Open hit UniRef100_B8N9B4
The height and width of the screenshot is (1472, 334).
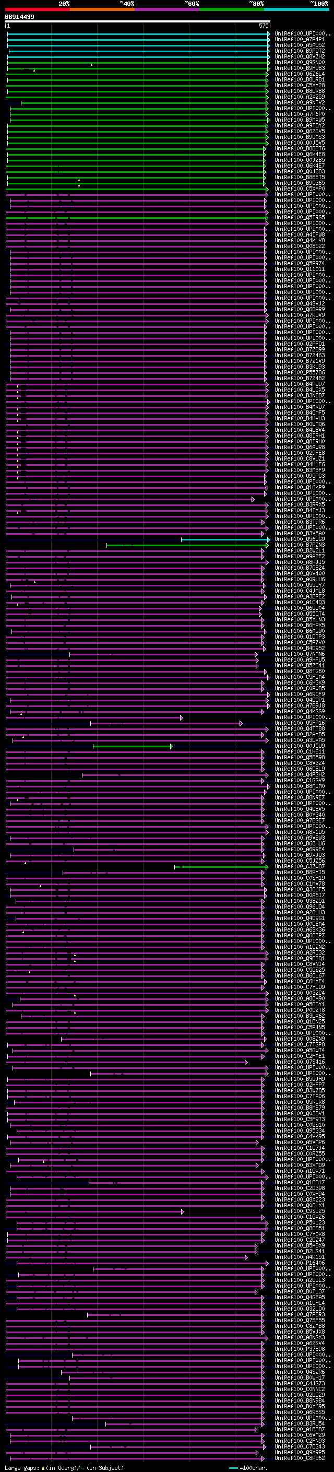pyautogui.click(x=300, y=1400)
